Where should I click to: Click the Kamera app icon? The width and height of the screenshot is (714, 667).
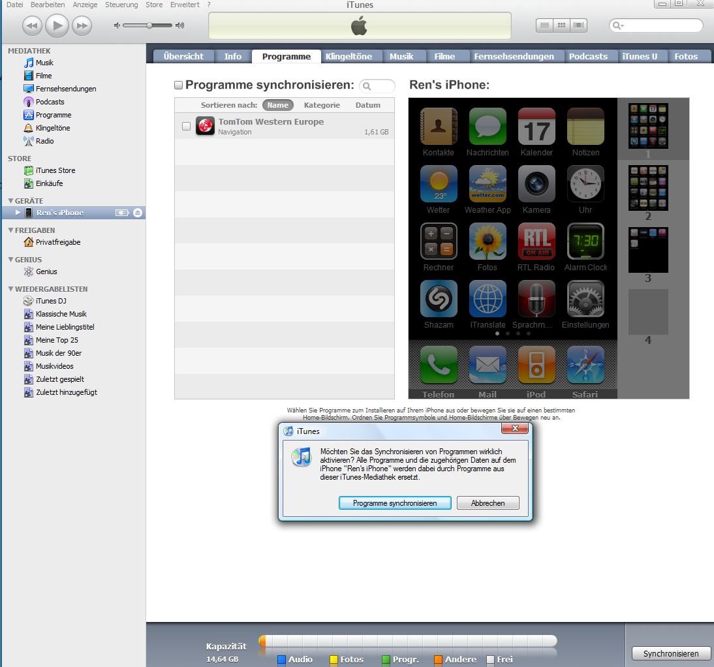click(536, 184)
